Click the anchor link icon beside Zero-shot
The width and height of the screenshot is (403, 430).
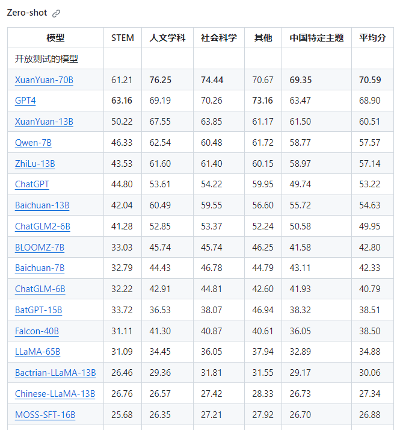pos(57,13)
